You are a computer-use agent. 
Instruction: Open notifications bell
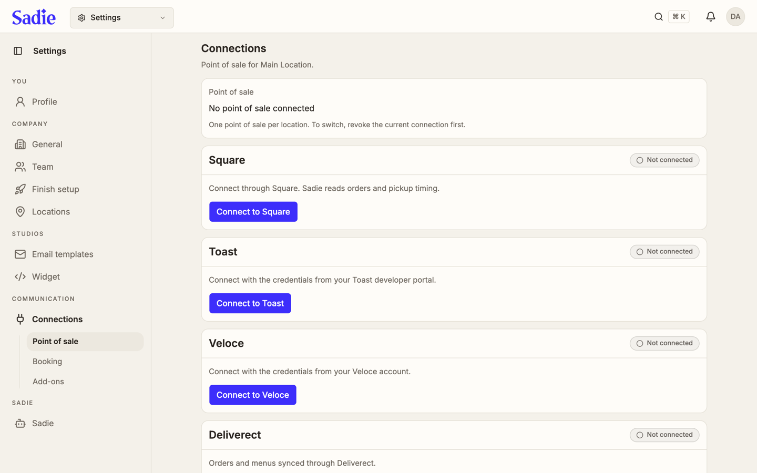[x=710, y=17]
